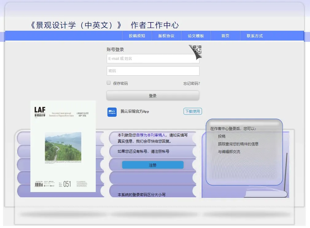Select 论文模板 in the navigation bar
This screenshot has height=228, width=310.
point(196,36)
